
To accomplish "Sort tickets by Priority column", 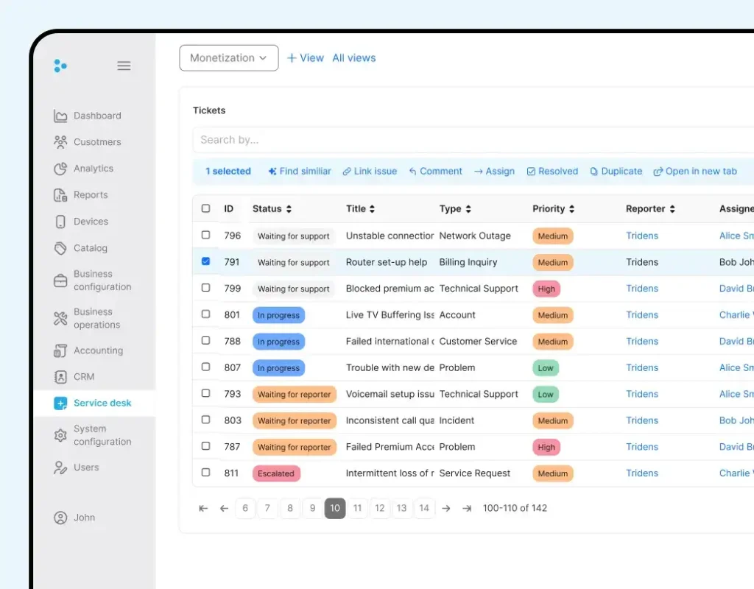I will (553, 209).
